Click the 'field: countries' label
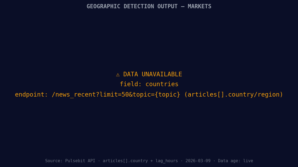This screenshot has height=167, width=298. [149, 84]
